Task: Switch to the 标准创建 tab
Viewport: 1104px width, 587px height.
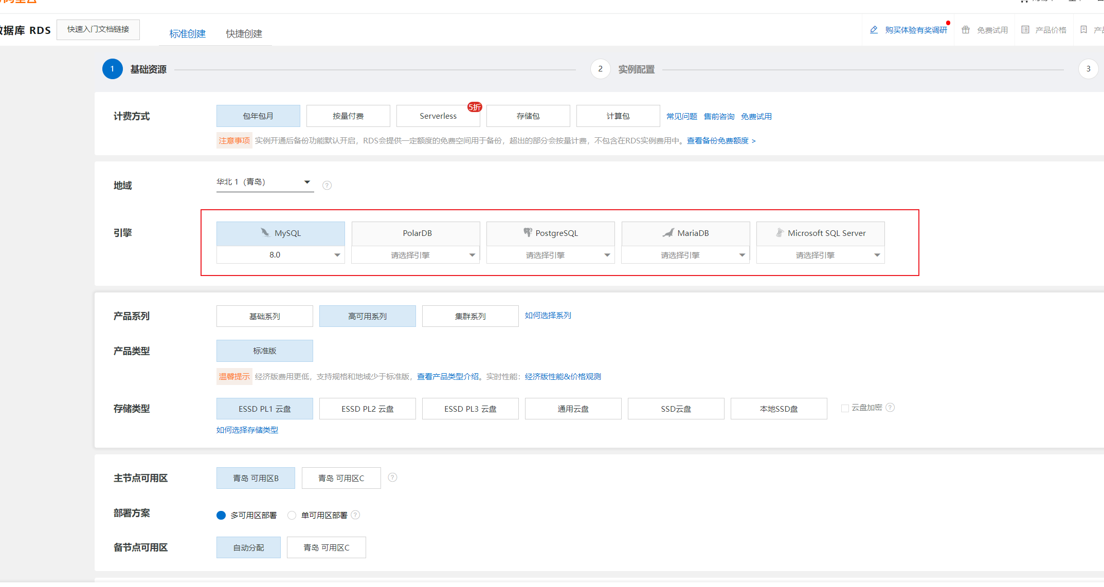Action: click(187, 34)
